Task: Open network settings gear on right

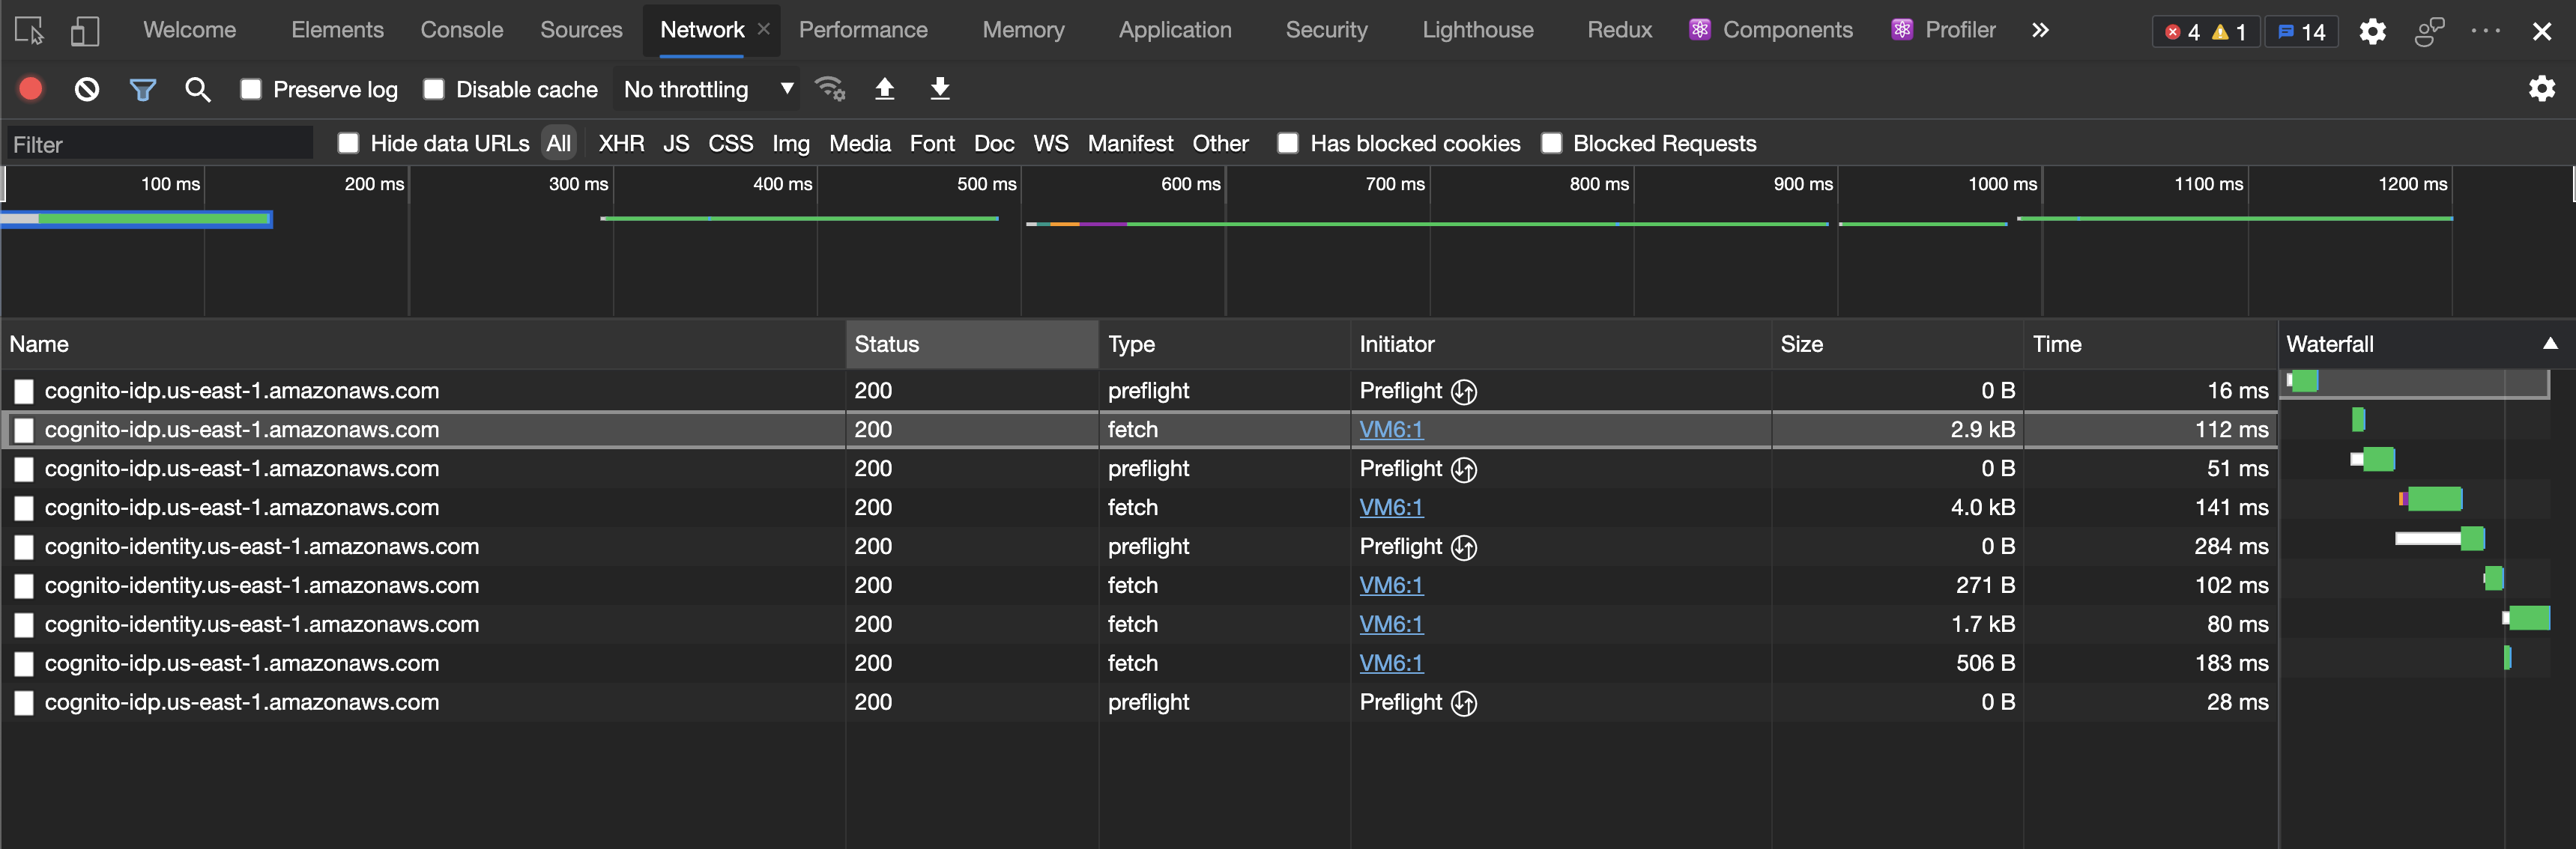Action: [2542, 89]
